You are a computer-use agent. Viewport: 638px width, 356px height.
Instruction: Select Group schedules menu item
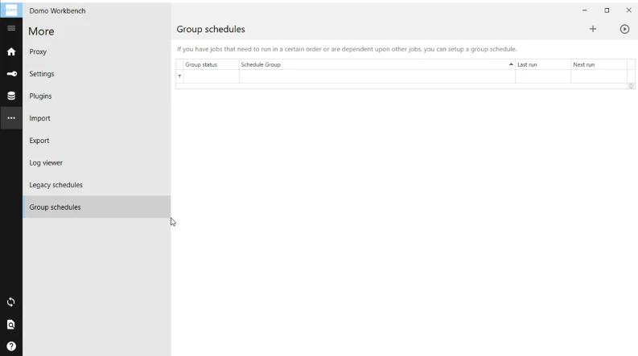pos(97,207)
